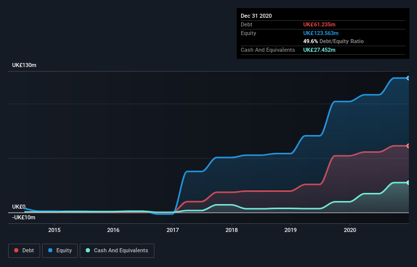This screenshot has width=417, height=267.
Task: Click the -UK£10m y-axis label
Action: click(24, 217)
